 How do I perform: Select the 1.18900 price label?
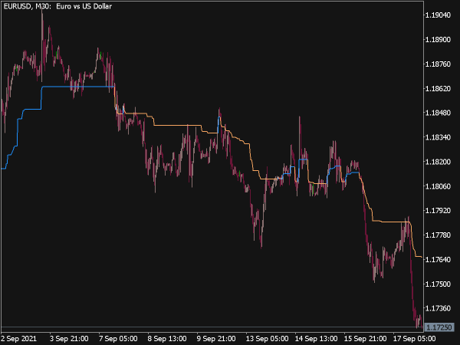[x=438, y=40]
